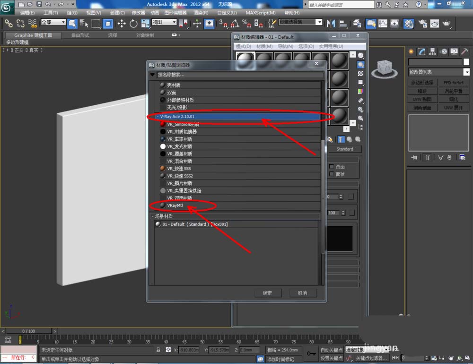This screenshot has width=473, height=364.
Task: Toggle the Angle Snap icon
Action: [235, 24]
